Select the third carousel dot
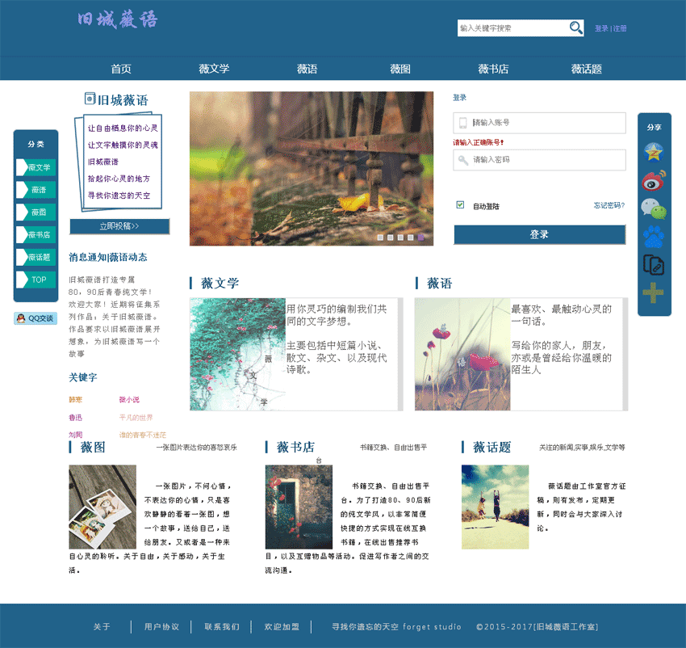This screenshot has width=686, height=648. point(400,238)
